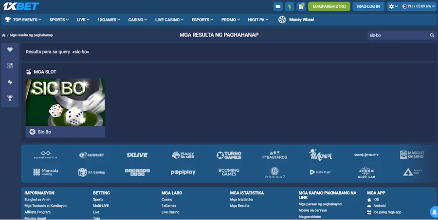This screenshot has width=438, height=220.
Task: Expand the 1XGAMES menu
Action: click(x=109, y=20)
